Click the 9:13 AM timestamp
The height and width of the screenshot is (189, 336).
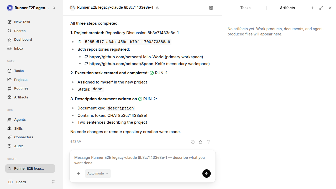coord(76,141)
